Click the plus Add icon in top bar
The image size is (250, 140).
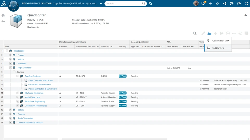click(210, 3)
